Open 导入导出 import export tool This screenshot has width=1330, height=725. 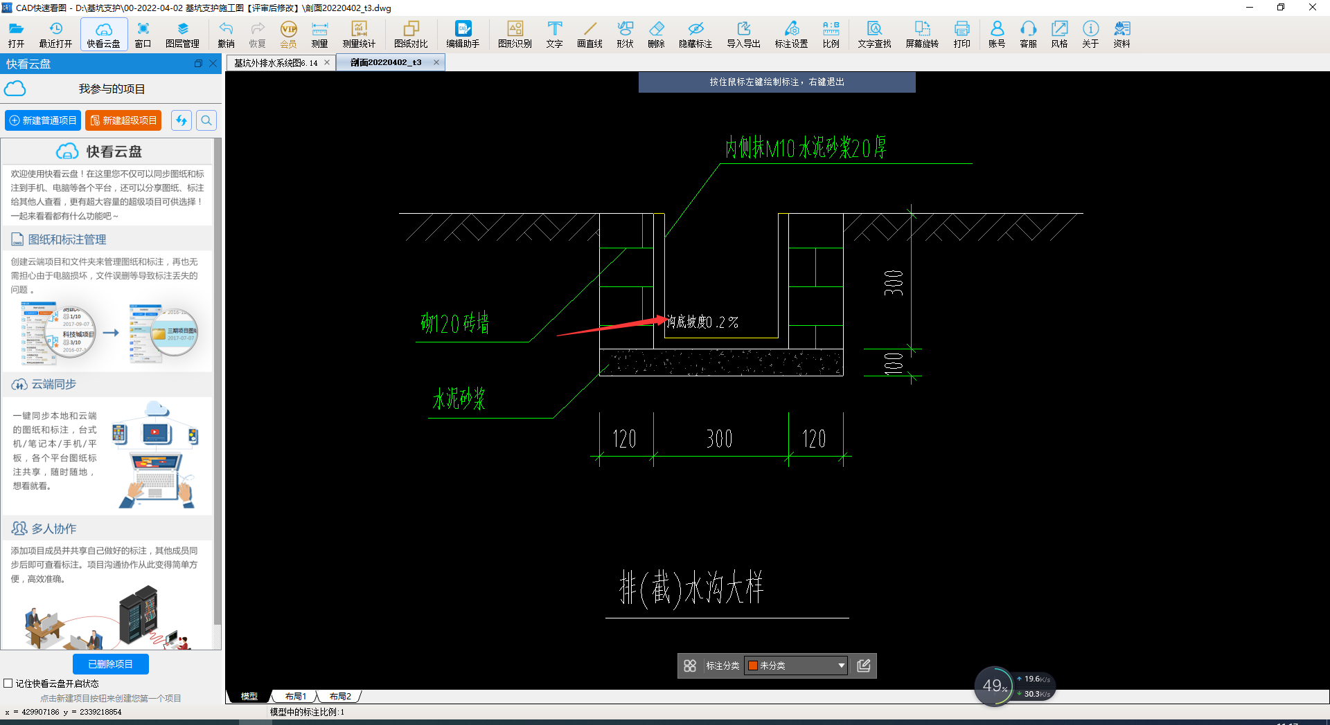coord(743,34)
